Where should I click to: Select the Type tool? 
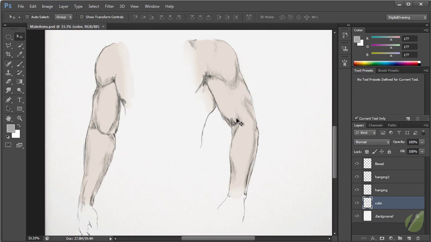20,100
